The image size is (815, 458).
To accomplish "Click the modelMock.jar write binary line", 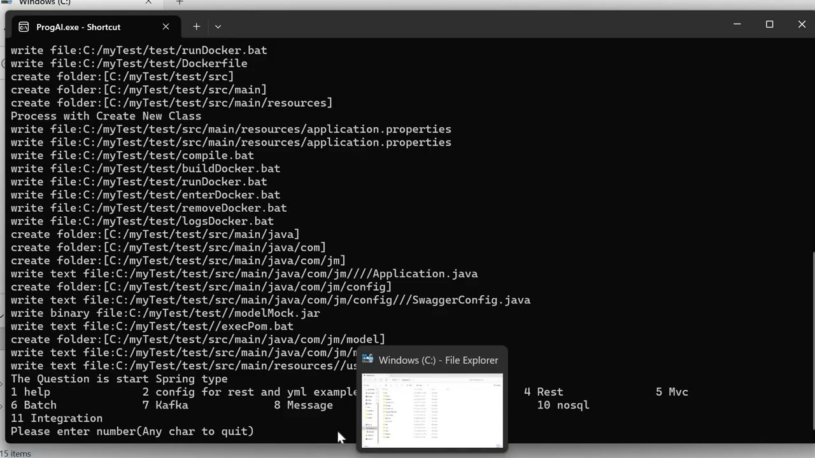I will [x=166, y=313].
